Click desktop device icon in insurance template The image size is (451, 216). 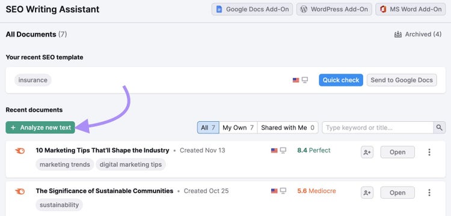[x=305, y=80]
